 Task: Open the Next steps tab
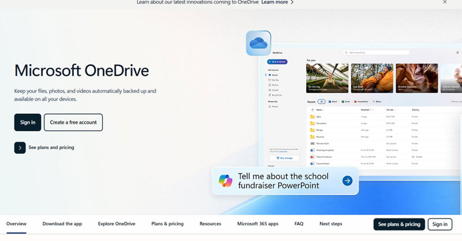[x=331, y=224]
